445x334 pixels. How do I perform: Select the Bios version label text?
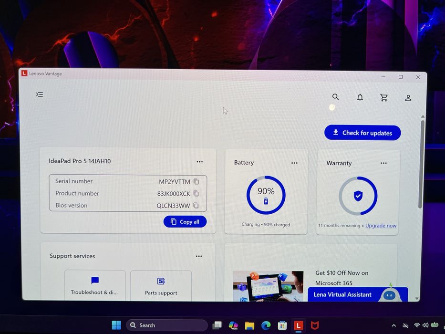(72, 205)
